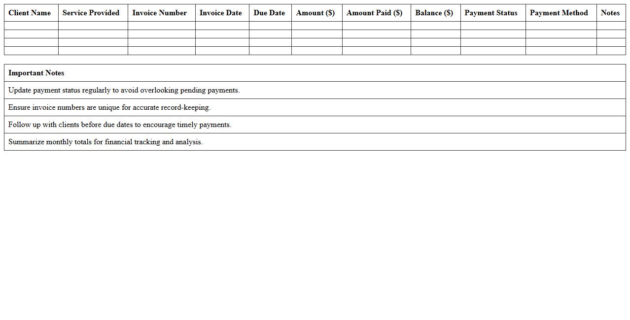Click the Invoice Number header cell
Viewport: 630px width, 320px height.
point(159,13)
